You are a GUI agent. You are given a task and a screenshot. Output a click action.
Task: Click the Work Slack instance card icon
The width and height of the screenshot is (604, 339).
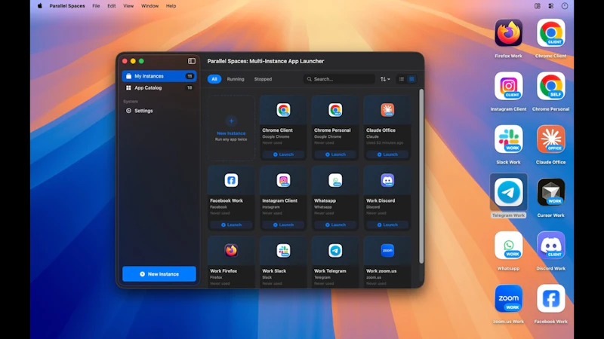click(x=283, y=251)
